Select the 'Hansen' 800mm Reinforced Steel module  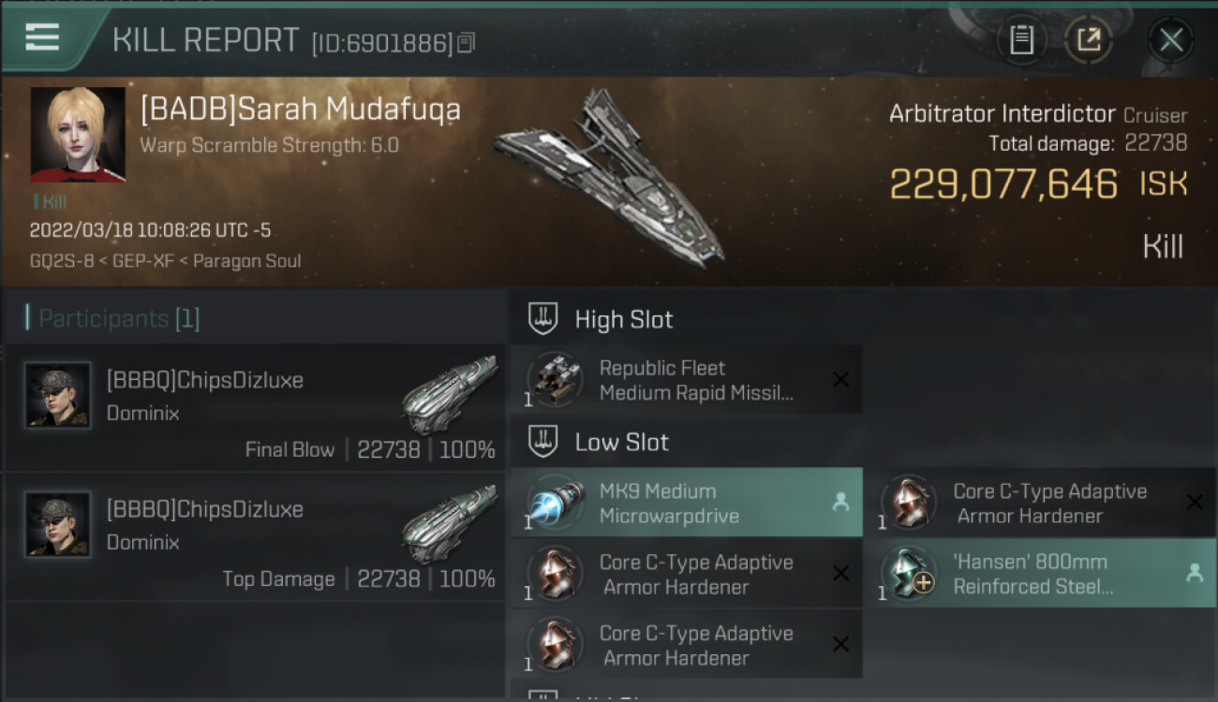click(x=1038, y=574)
